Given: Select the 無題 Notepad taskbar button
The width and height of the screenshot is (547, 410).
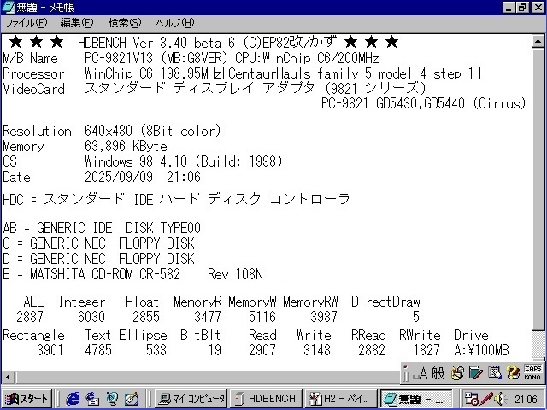Looking at the screenshot, I should [x=416, y=399].
